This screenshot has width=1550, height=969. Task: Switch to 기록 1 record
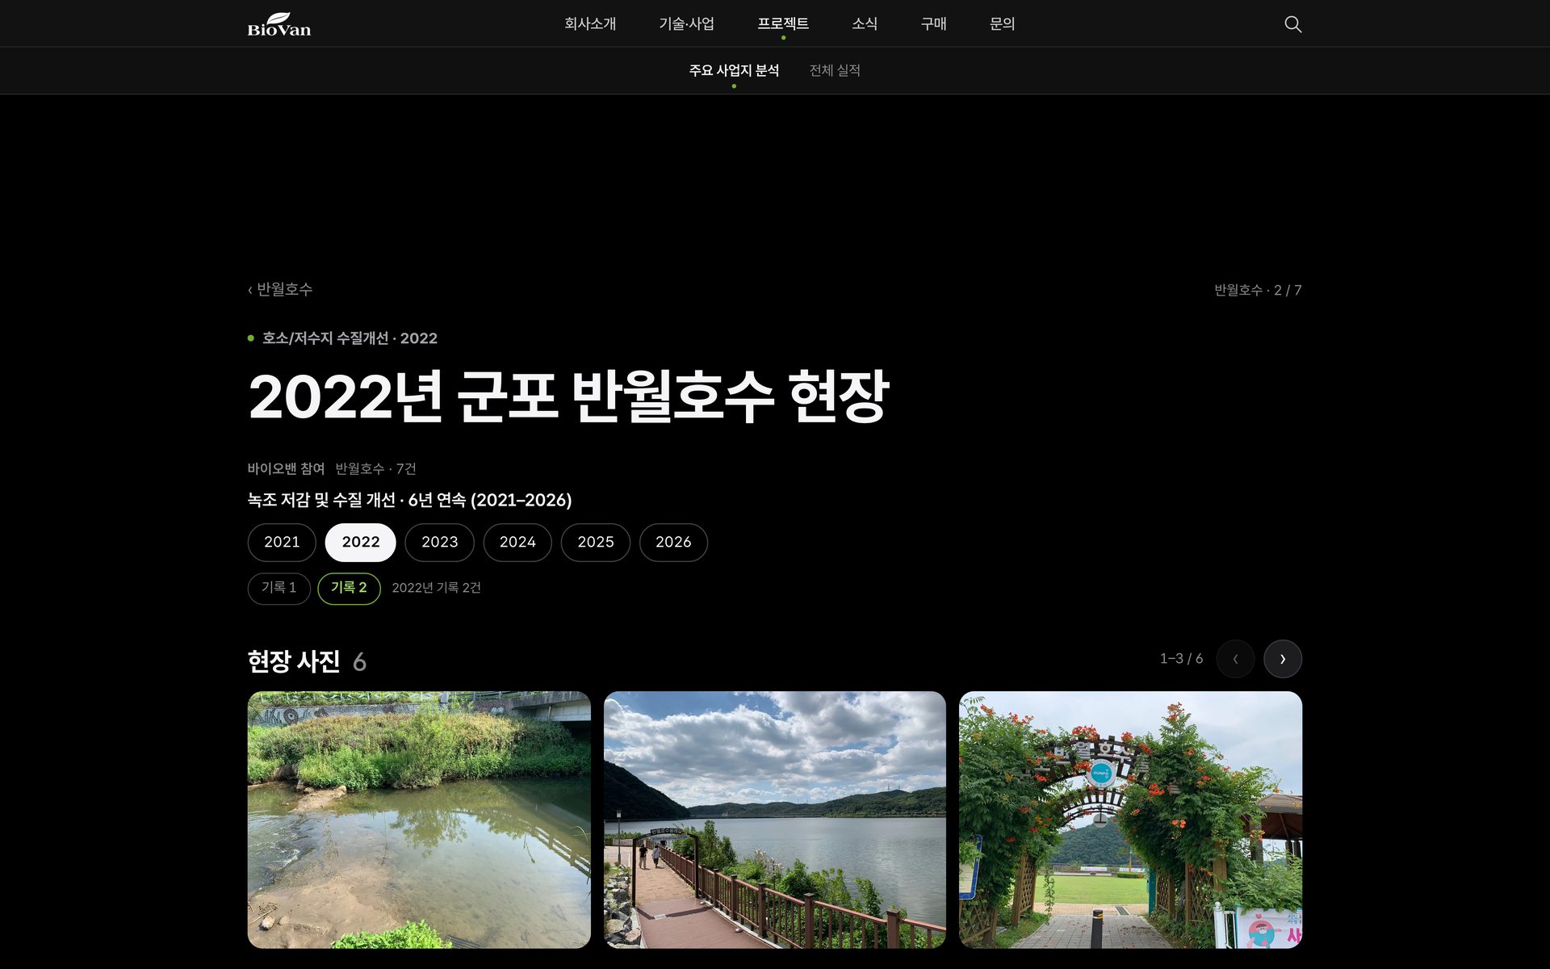point(279,588)
